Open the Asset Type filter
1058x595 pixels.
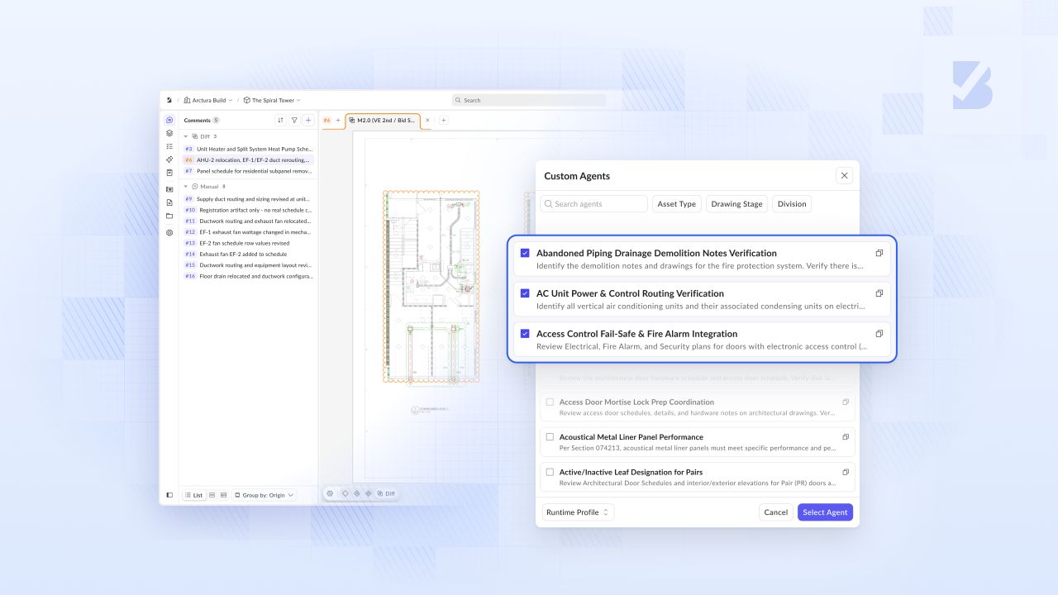(x=677, y=204)
